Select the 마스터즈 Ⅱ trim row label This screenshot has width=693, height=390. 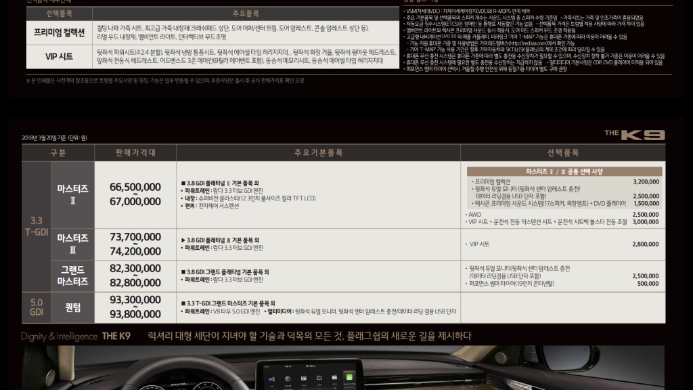click(72, 194)
